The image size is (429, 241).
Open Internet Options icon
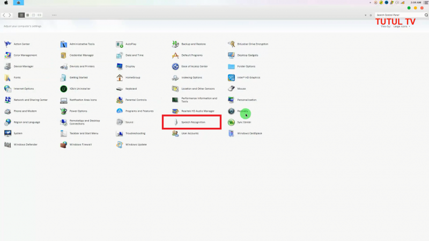(x=8, y=89)
